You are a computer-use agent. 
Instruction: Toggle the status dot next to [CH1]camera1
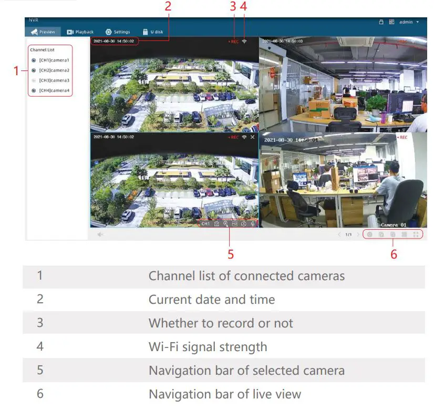(33, 61)
